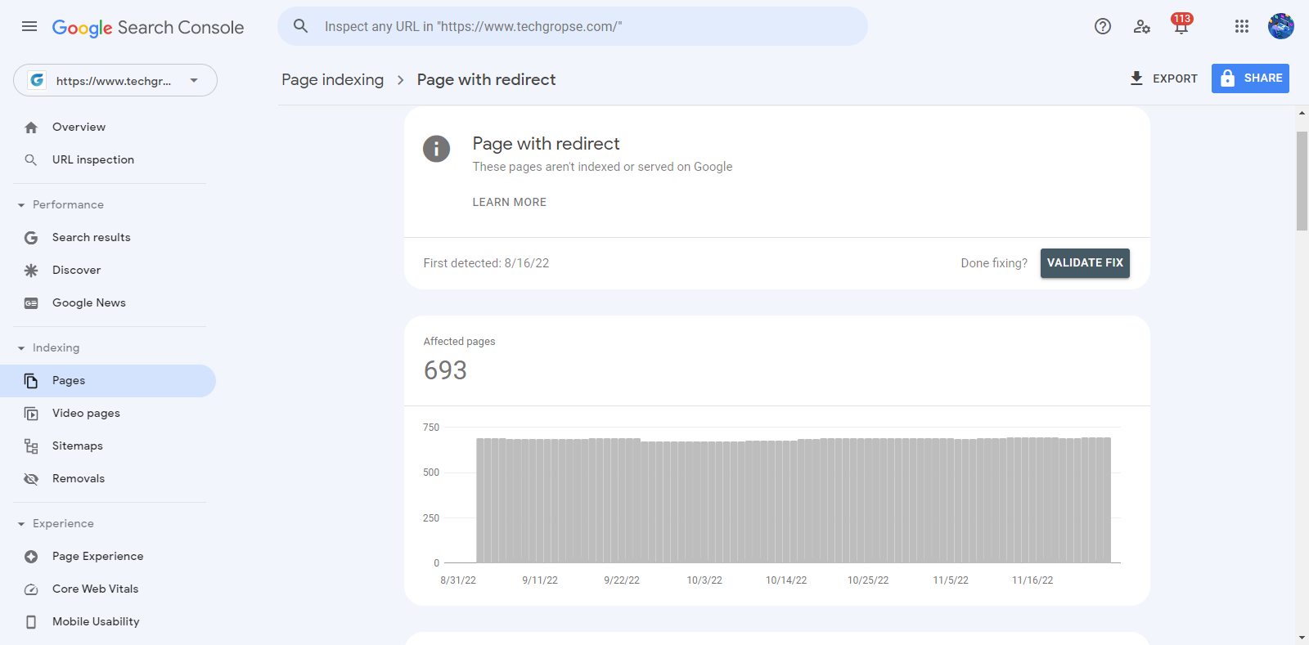Click the URL inspection magnifier icon

click(x=31, y=160)
